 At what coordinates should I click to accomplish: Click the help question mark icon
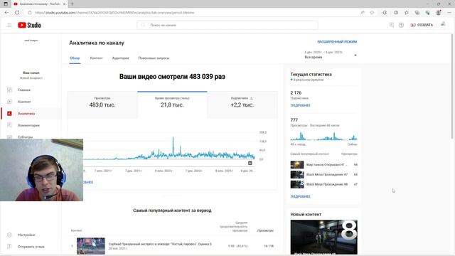pos(401,26)
